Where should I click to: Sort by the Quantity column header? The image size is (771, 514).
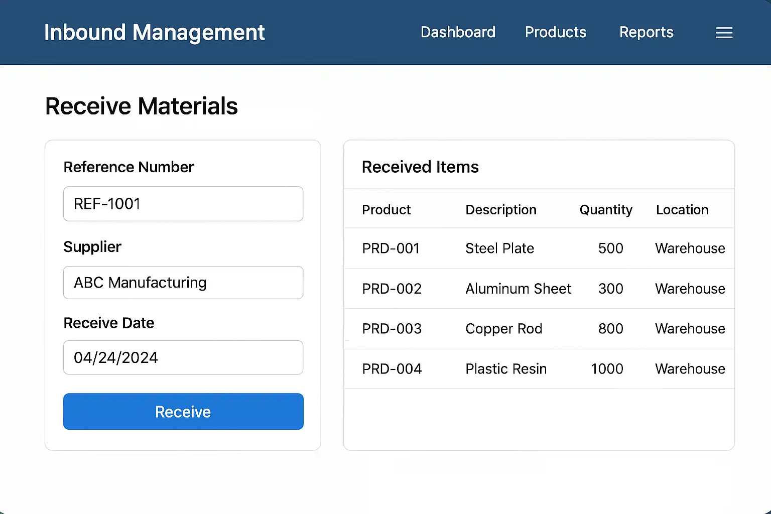pos(605,210)
